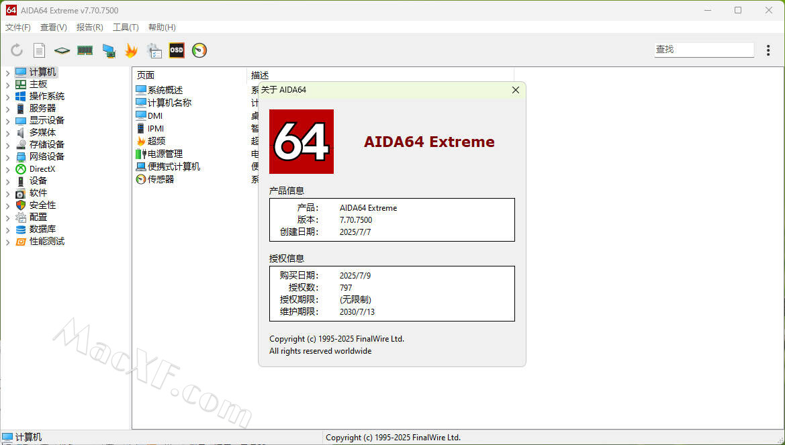Open the three-dot options menu
The image size is (785, 445).
[768, 50]
